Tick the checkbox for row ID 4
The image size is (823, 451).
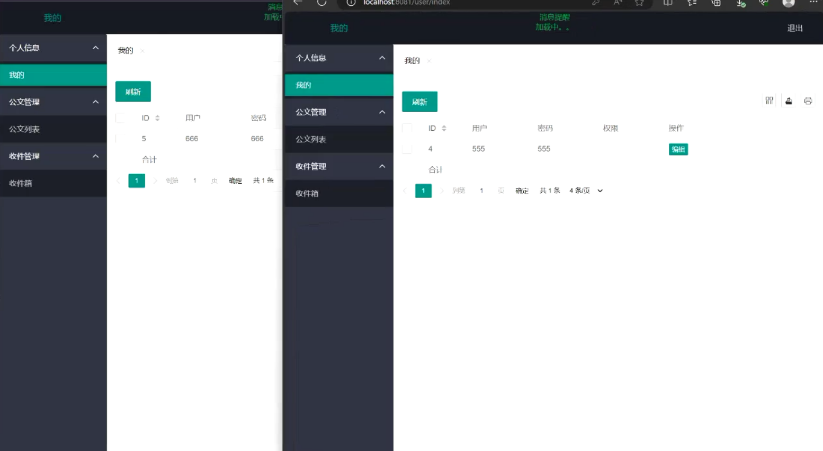coord(407,149)
